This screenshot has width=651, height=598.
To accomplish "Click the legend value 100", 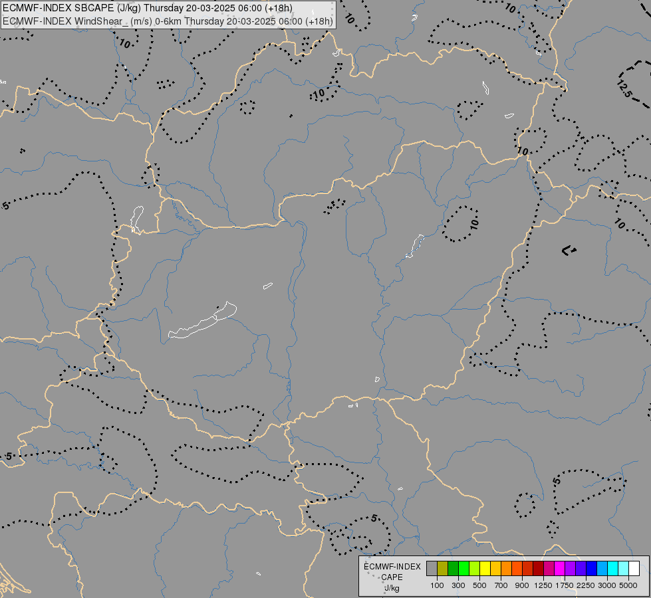I will tap(437, 585).
